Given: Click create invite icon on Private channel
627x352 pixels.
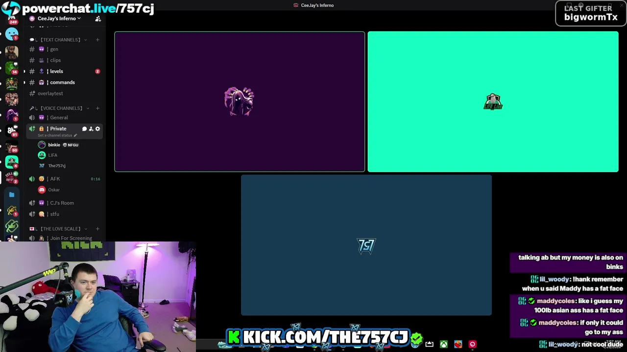Looking at the screenshot, I should [91, 129].
